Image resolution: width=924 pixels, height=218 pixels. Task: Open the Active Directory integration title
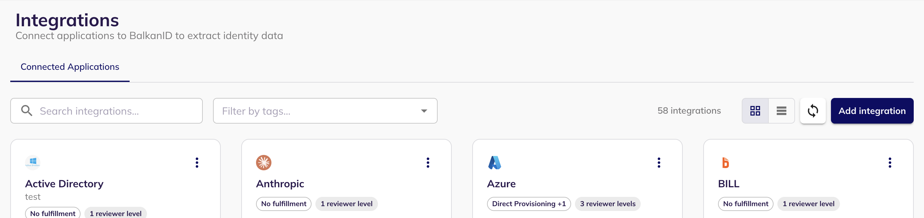pos(64,184)
